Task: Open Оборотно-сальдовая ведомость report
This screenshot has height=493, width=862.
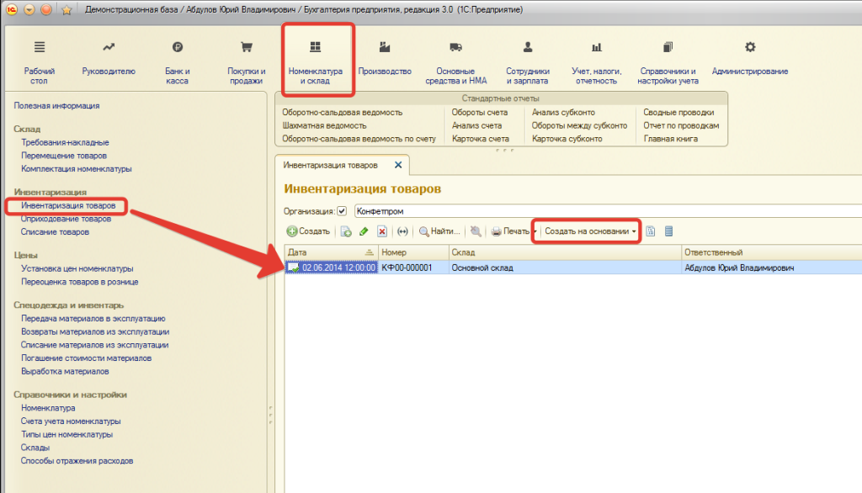Action: point(343,112)
